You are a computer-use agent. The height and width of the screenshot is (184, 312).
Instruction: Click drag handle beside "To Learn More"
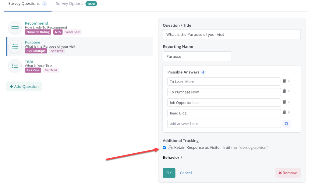pos(289,81)
